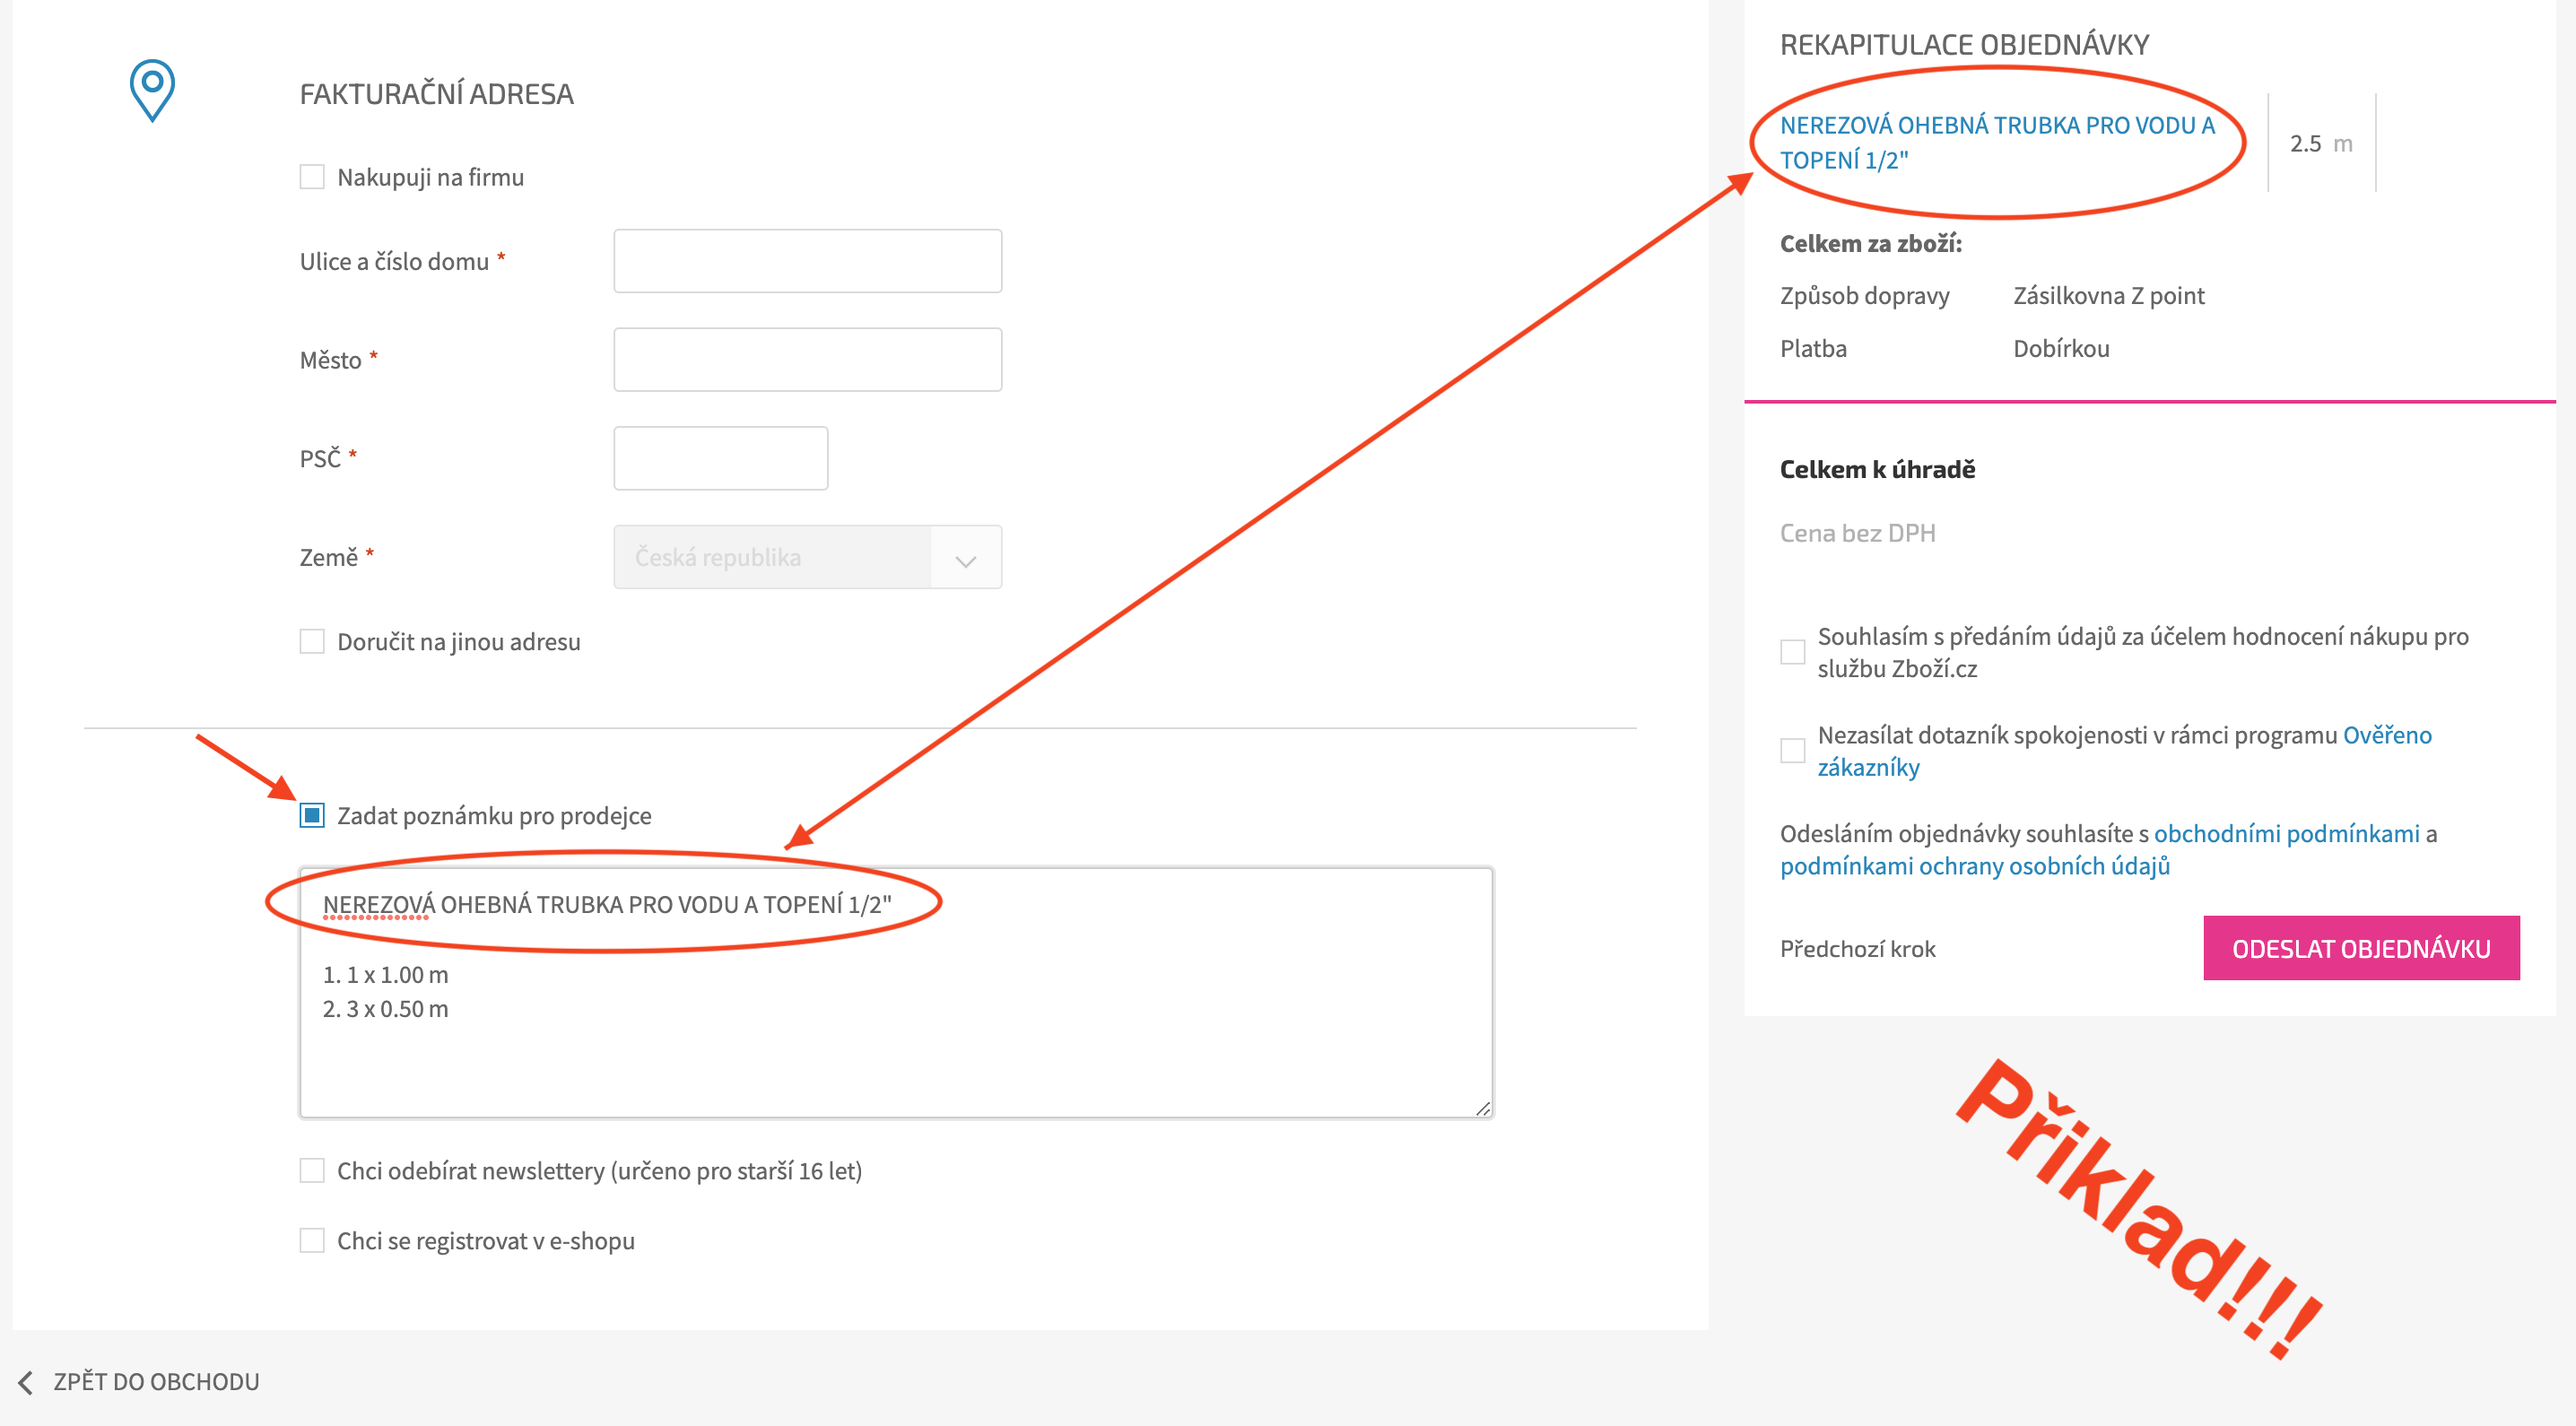Viewport: 2576px width, 1426px height.
Task: Click the Celkem za zboží label
Action: tap(1870, 243)
